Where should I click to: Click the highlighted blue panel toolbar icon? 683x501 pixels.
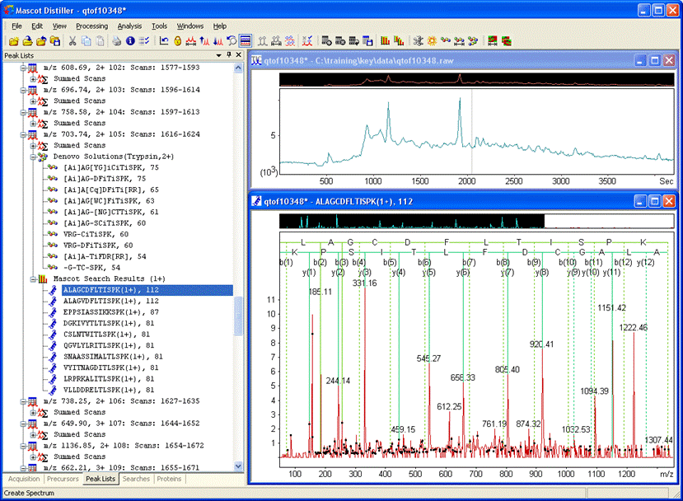[246, 41]
